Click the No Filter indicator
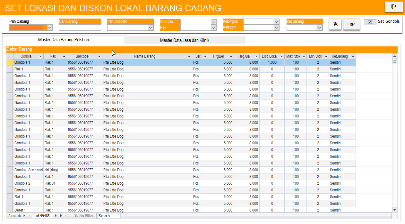The image size is (405, 224). [x=84, y=216]
